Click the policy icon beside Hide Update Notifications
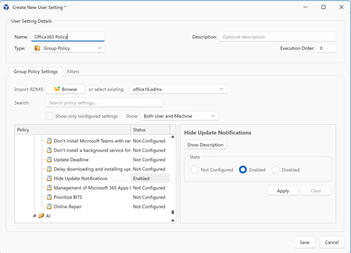The width and height of the screenshot is (351, 253). pyautogui.click(x=50, y=178)
